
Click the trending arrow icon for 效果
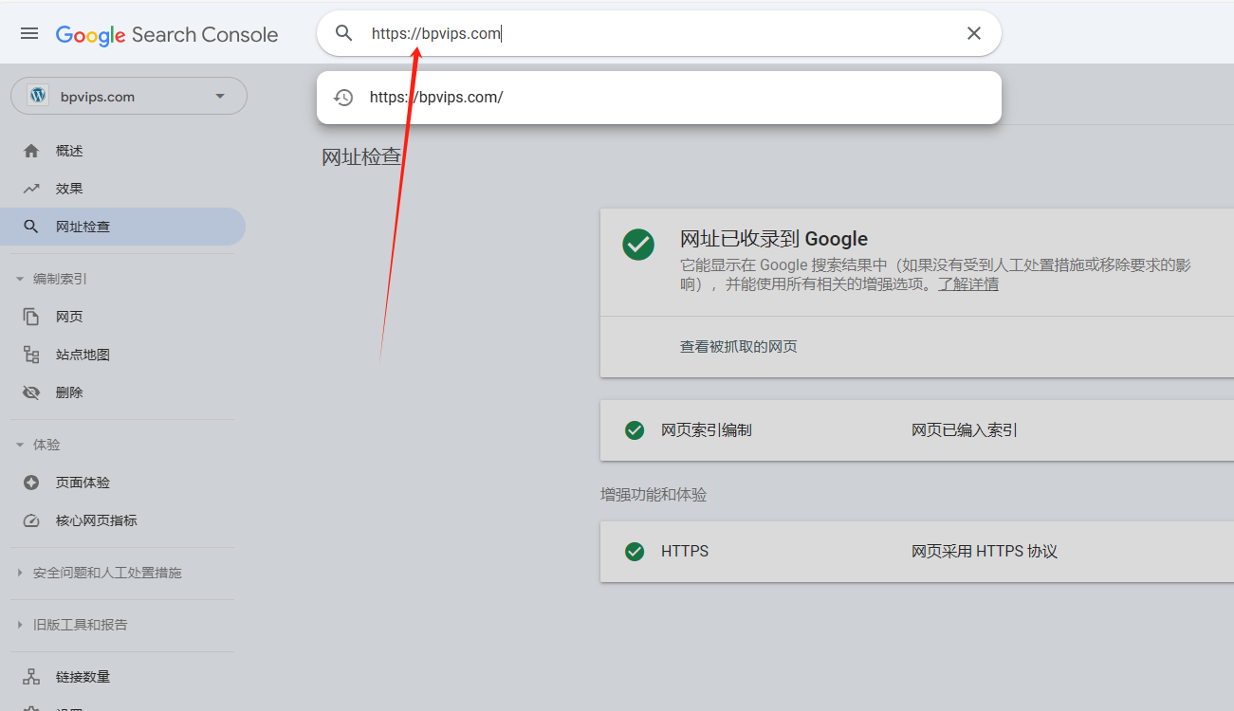[x=31, y=189]
